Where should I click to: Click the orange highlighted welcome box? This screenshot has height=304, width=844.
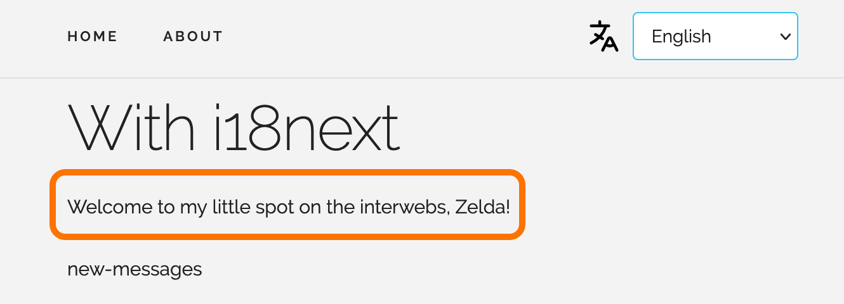pyautogui.click(x=288, y=204)
